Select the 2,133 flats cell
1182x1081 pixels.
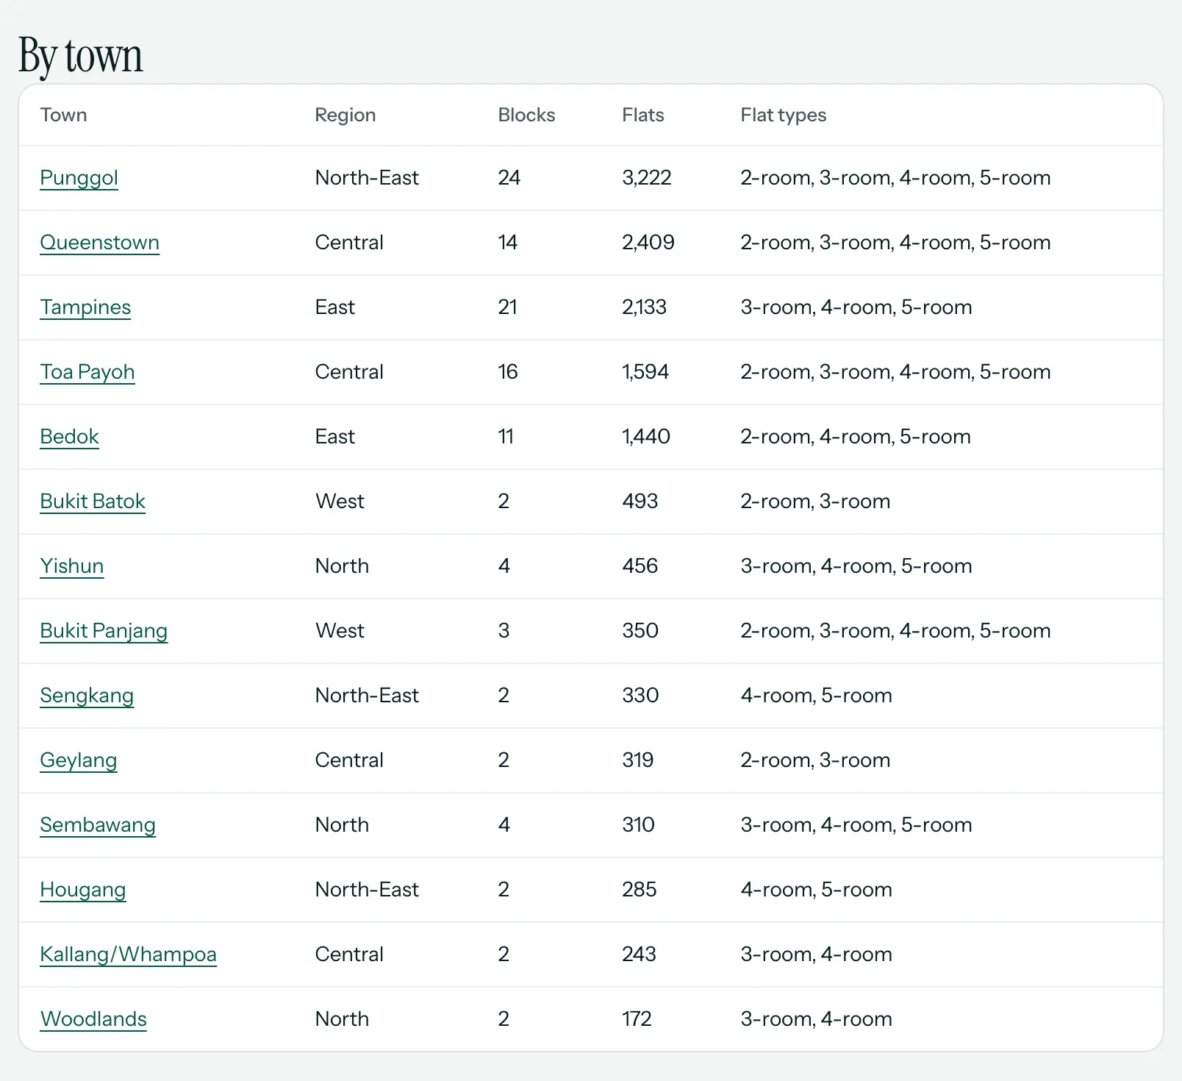pyautogui.click(x=645, y=307)
